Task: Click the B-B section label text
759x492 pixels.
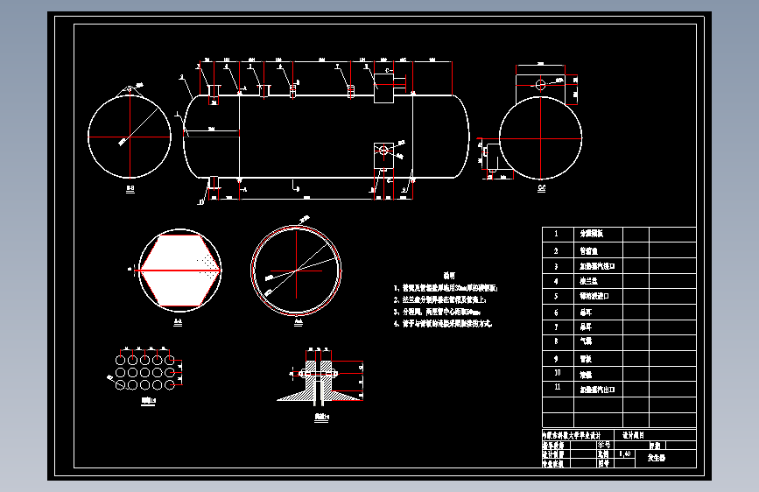Action: pos(130,188)
